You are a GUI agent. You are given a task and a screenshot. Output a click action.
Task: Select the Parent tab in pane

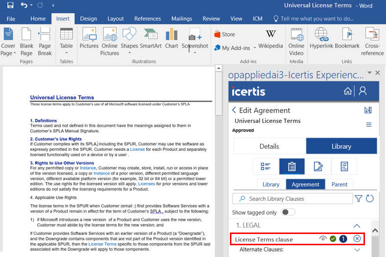339,184
